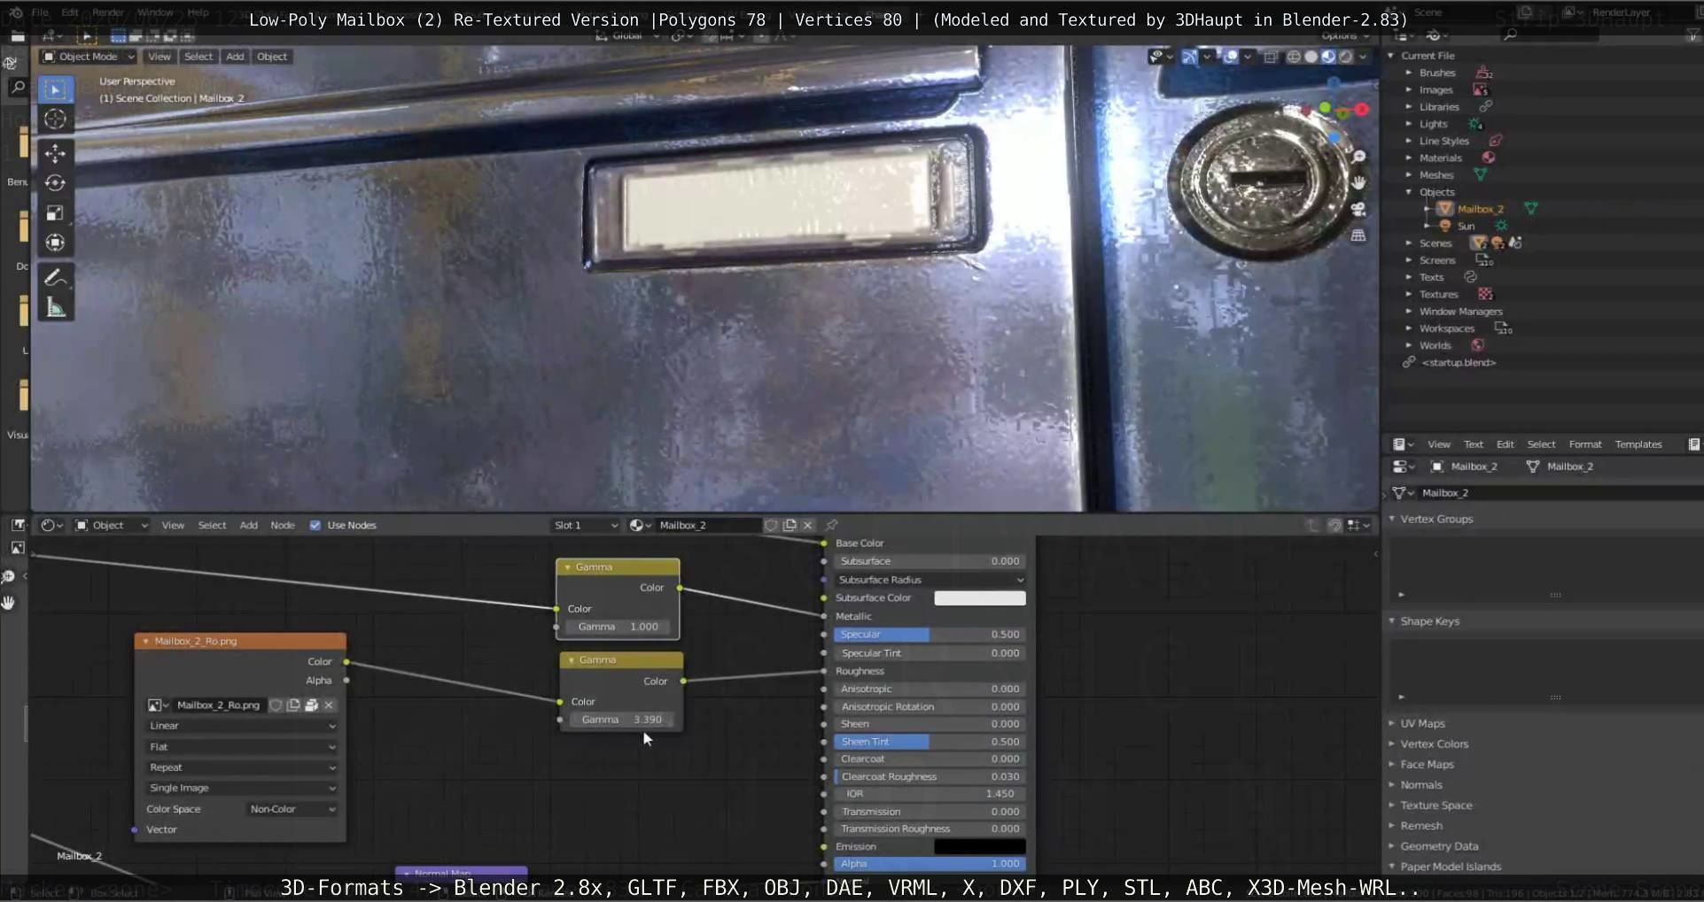Click the new image icon in texture node
This screenshot has height=902, width=1704.
(293, 705)
